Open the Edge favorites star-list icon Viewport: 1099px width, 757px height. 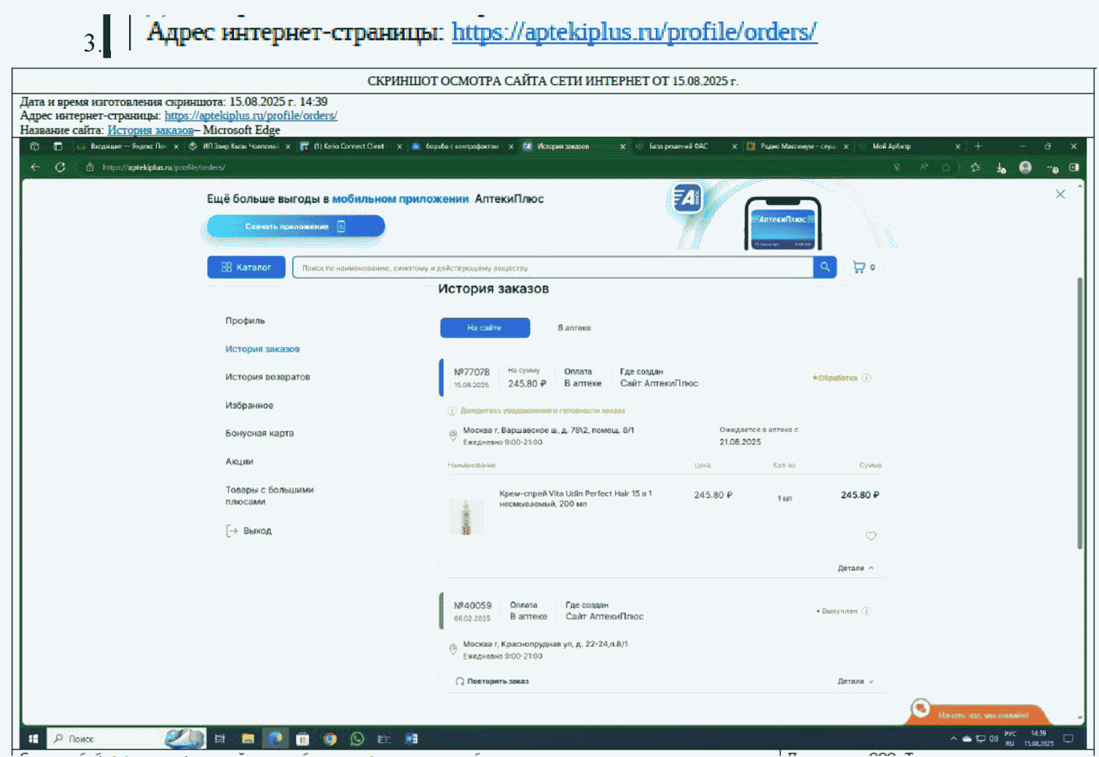[x=975, y=167]
